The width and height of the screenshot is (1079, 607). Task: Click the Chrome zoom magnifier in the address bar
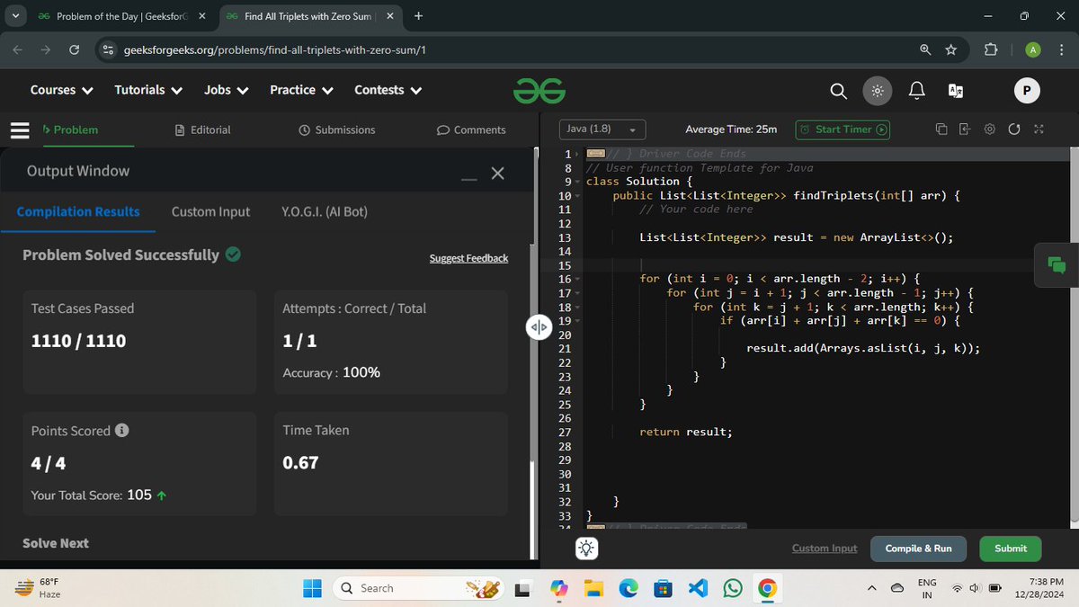point(925,49)
